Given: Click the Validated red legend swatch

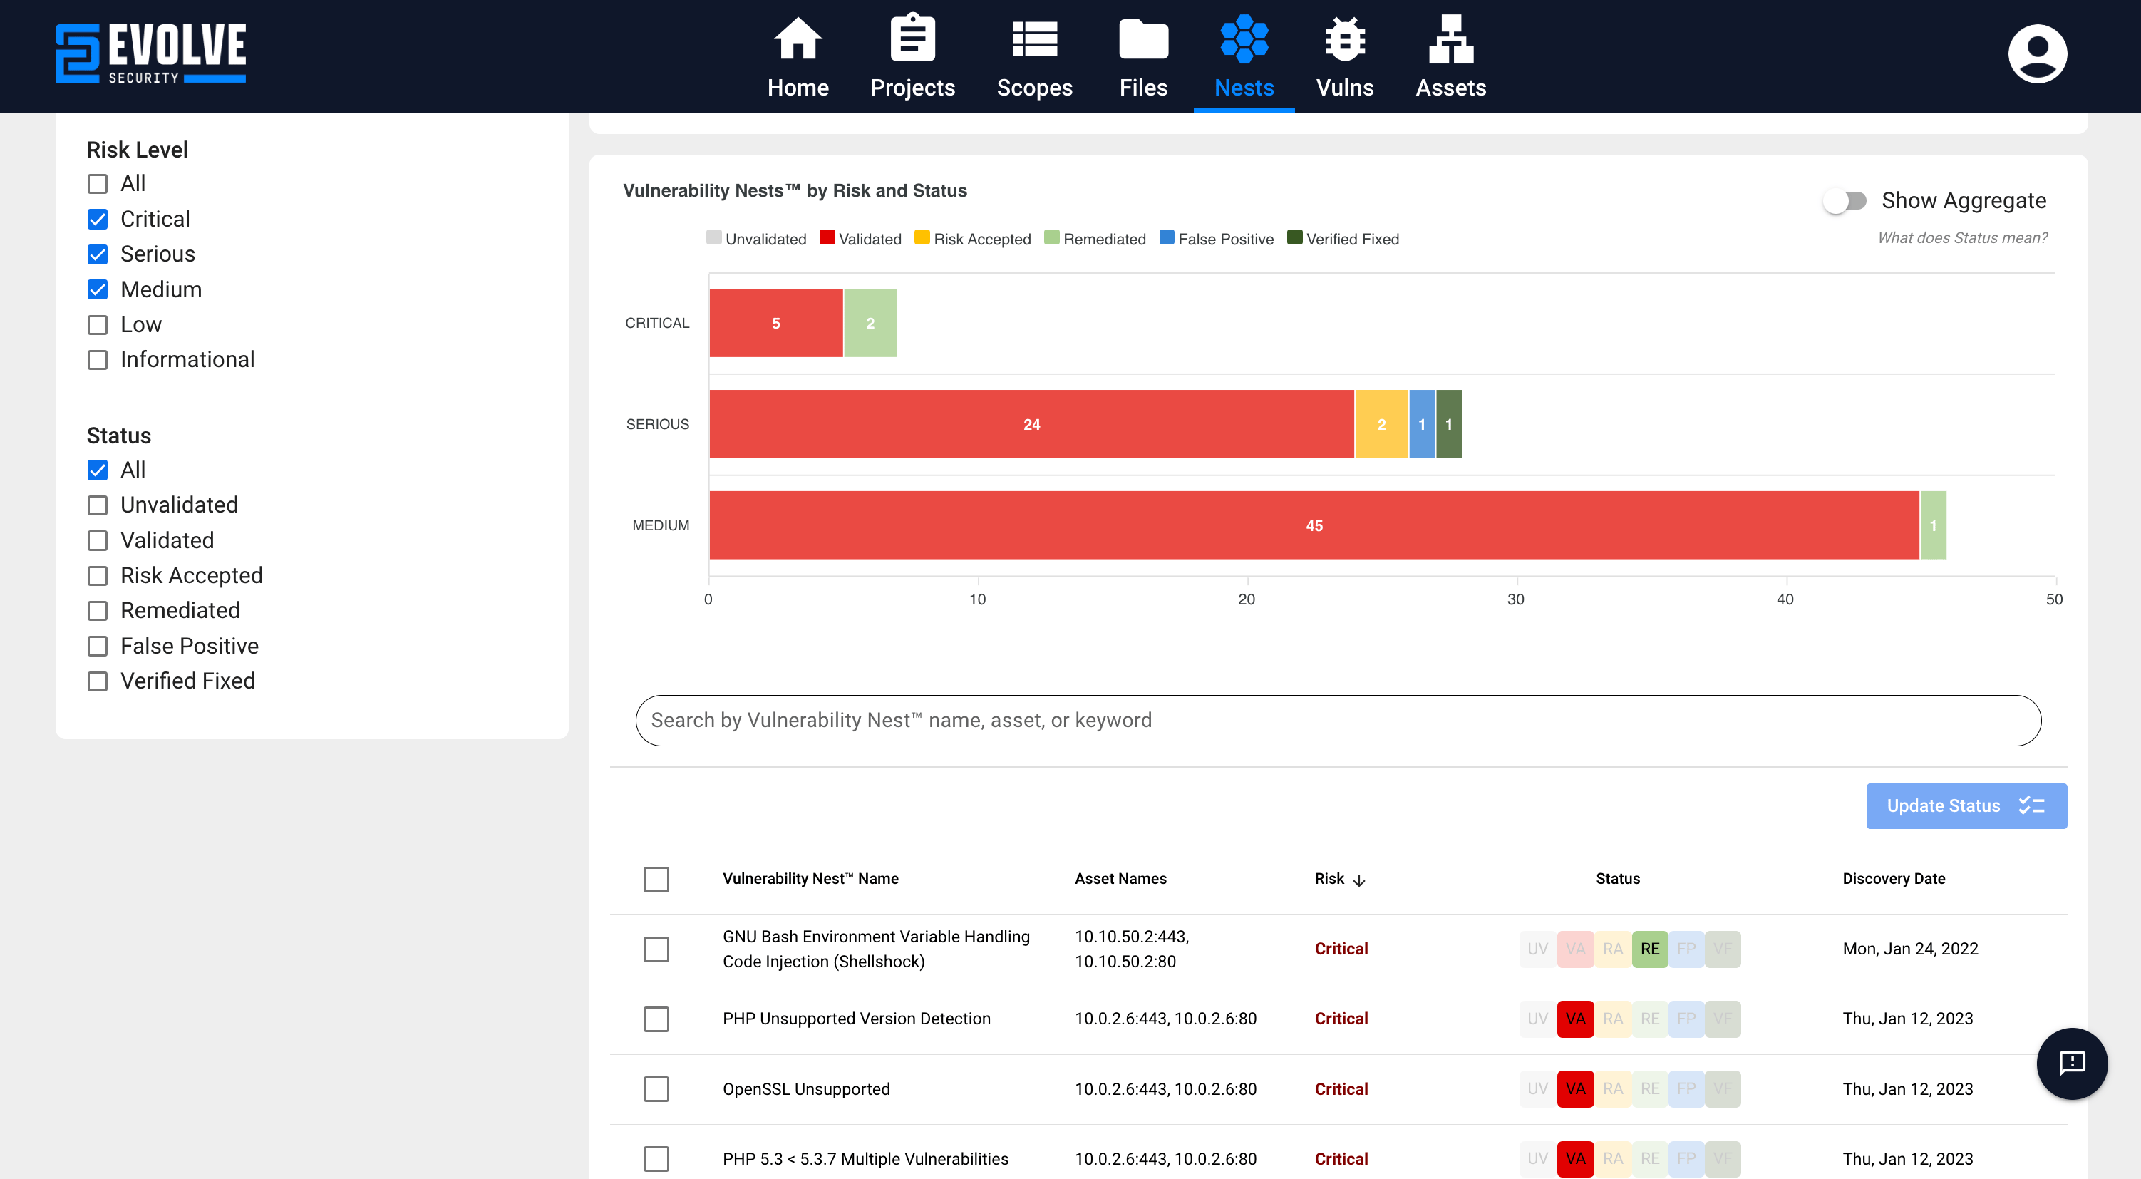Looking at the screenshot, I should click(x=826, y=238).
